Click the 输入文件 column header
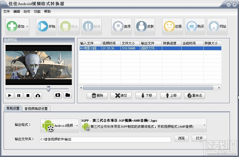 90,43
